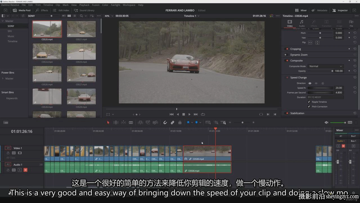Toggle the Composite section switch

pyautogui.click(x=287, y=60)
